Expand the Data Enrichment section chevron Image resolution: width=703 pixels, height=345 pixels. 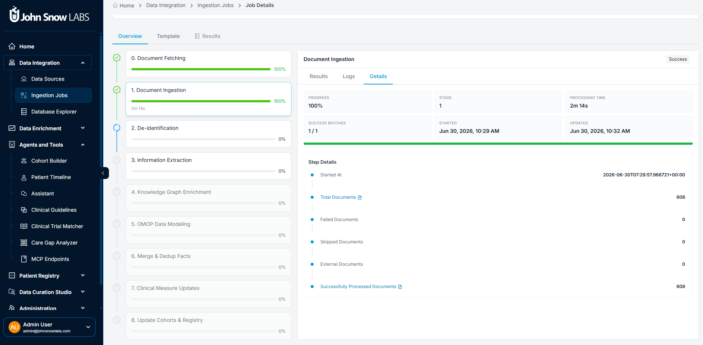(x=83, y=128)
